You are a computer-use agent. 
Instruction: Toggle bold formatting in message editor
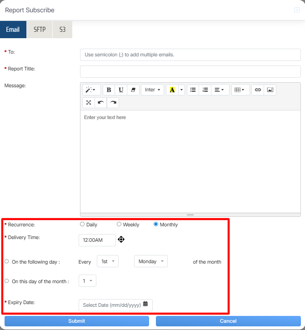pos(109,90)
